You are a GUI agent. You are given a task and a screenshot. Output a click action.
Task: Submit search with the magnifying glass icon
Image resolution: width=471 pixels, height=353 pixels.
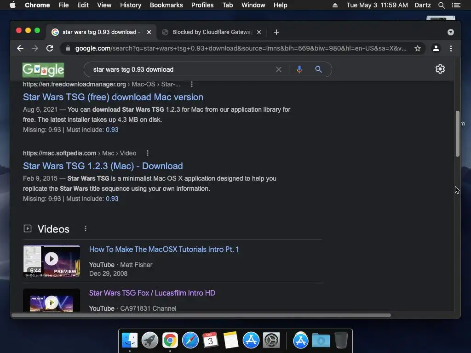[x=318, y=69]
